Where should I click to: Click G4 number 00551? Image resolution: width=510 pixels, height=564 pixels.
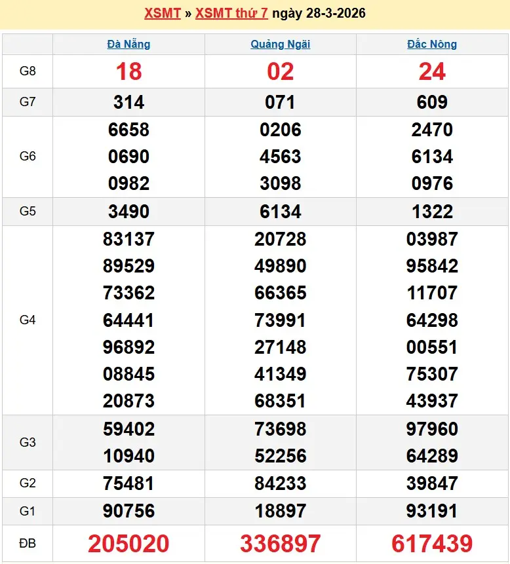click(432, 347)
